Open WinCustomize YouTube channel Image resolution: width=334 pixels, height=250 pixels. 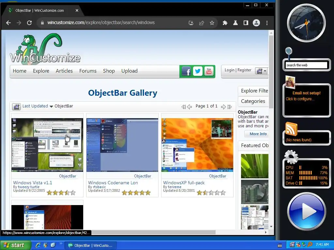[209, 71]
